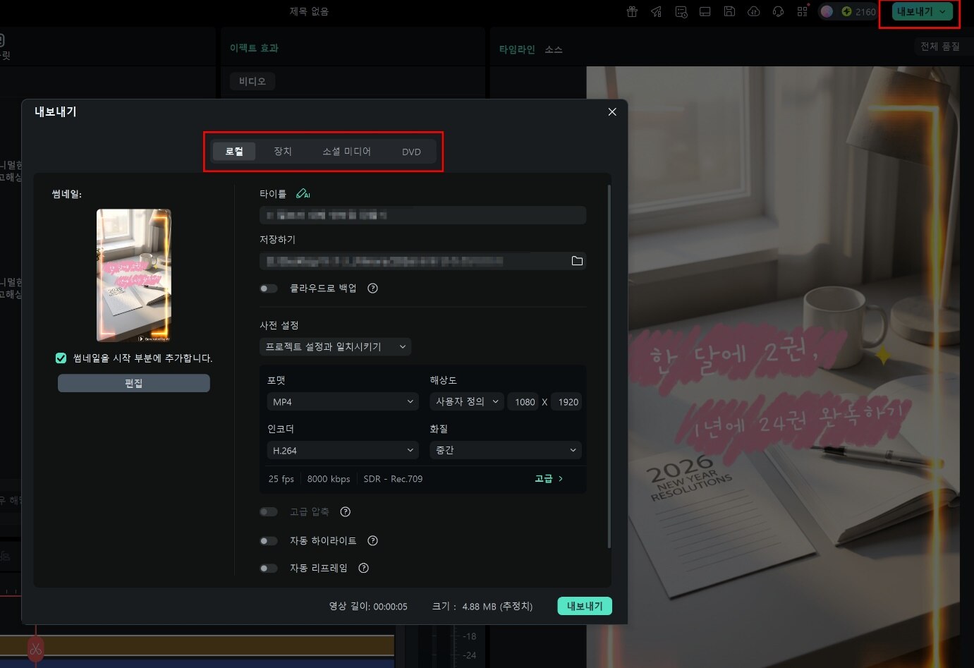This screenshot has height=668, width=974.
Task: Open the 화질 dropdown set to 중간
Action: coord(505,451)
